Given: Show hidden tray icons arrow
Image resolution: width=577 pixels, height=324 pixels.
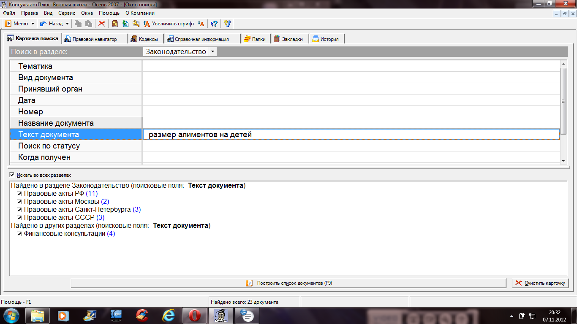Looking at the screenshot, I should (x=512, y=316).
